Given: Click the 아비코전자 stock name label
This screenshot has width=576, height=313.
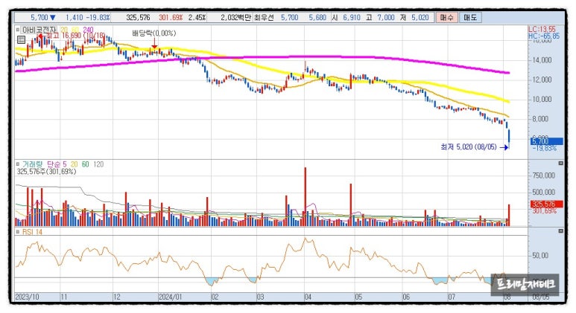Looking at the screenshot, I should (39, 30).
